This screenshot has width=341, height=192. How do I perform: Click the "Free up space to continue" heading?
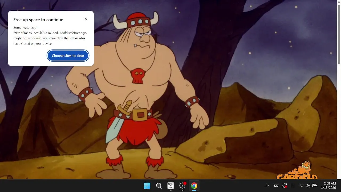point(38,20)
